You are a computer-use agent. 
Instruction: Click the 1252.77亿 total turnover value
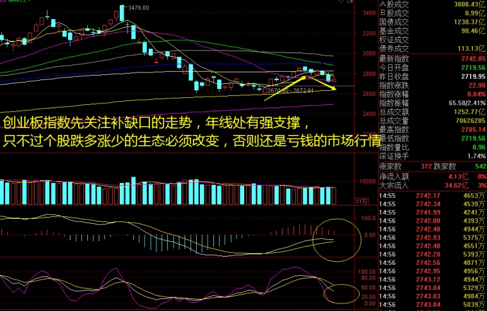(470, 112)
